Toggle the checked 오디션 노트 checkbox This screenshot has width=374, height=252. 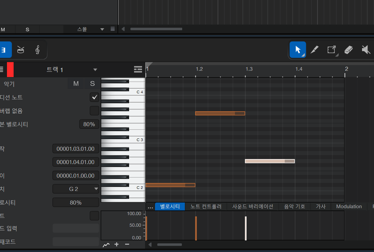(95, 97)
